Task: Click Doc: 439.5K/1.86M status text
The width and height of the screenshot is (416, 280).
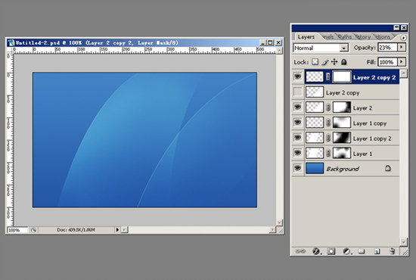Action: pyautogui.click(x=76, y=230)
